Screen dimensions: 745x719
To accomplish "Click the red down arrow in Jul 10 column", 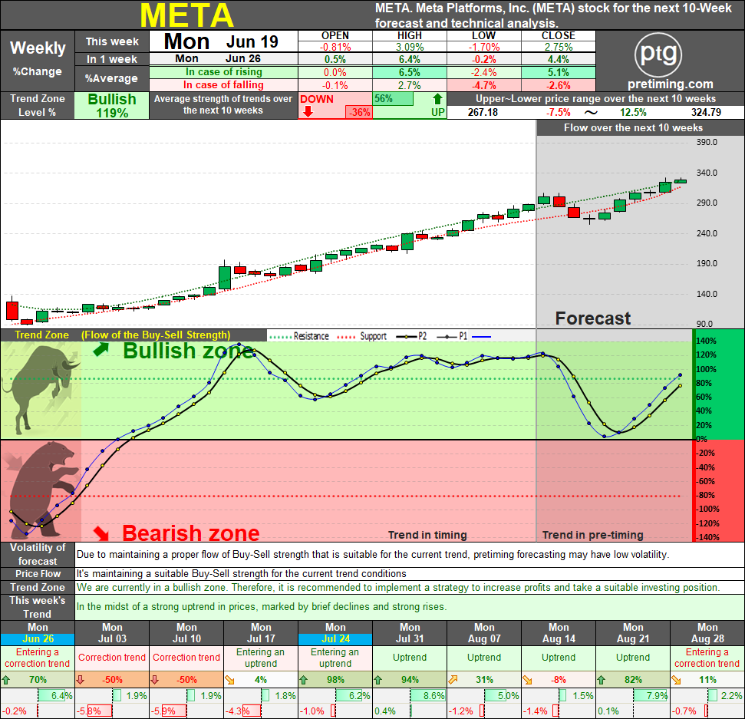I will point(155,680).
